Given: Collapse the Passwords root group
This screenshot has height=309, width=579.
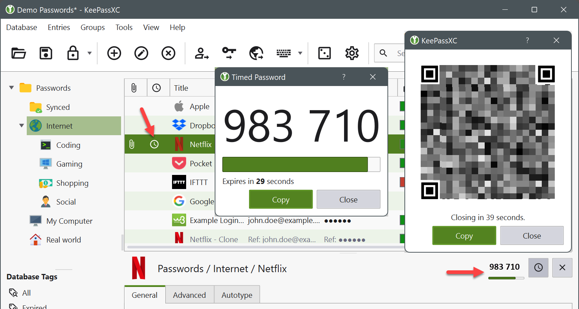Looking at the screenshot, I should pos(12,88).
